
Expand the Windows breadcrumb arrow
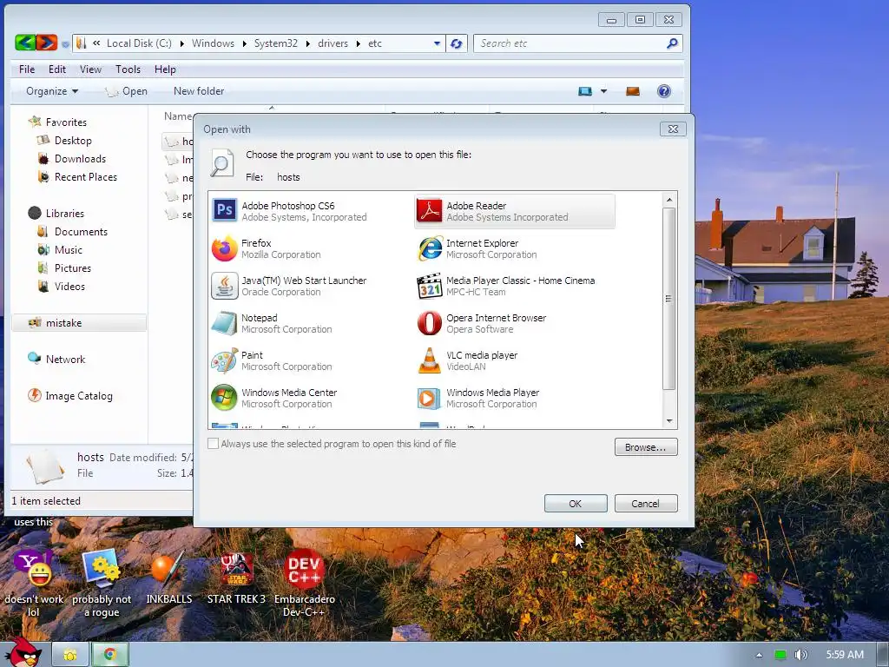(244, 43)
